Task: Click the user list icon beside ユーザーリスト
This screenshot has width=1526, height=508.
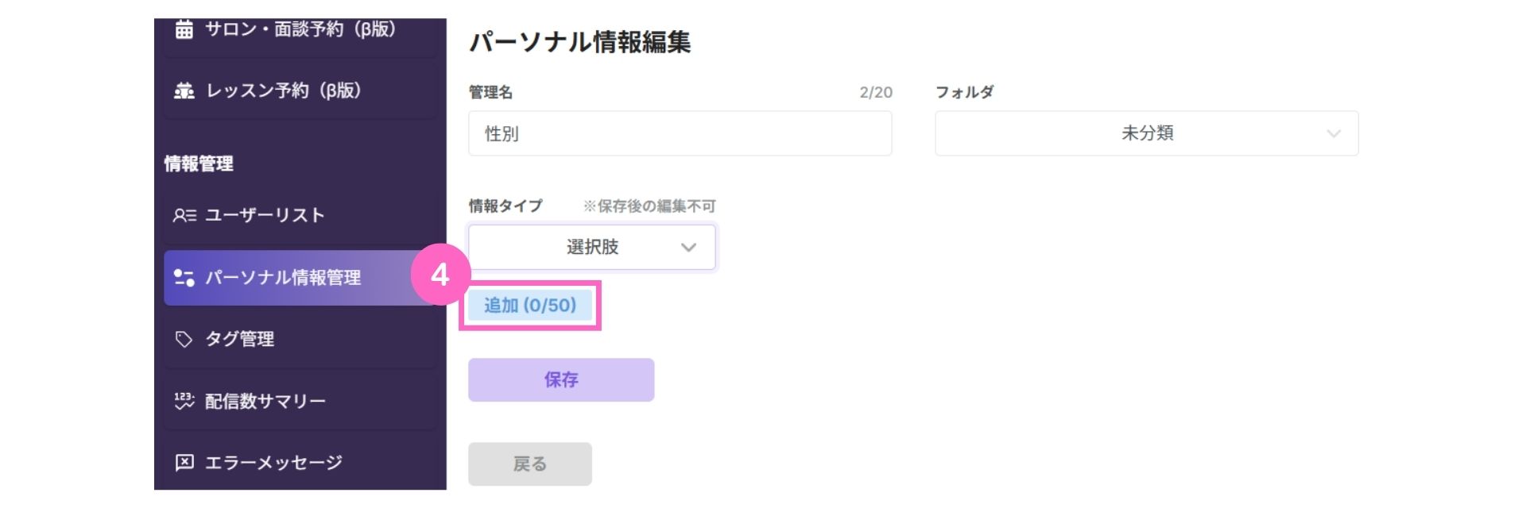Action: [x=184, y=215]
